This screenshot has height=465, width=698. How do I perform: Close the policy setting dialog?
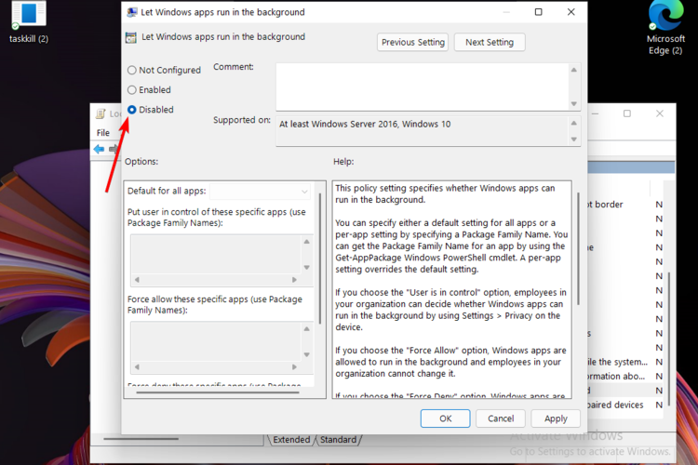(x=571, y=12)
